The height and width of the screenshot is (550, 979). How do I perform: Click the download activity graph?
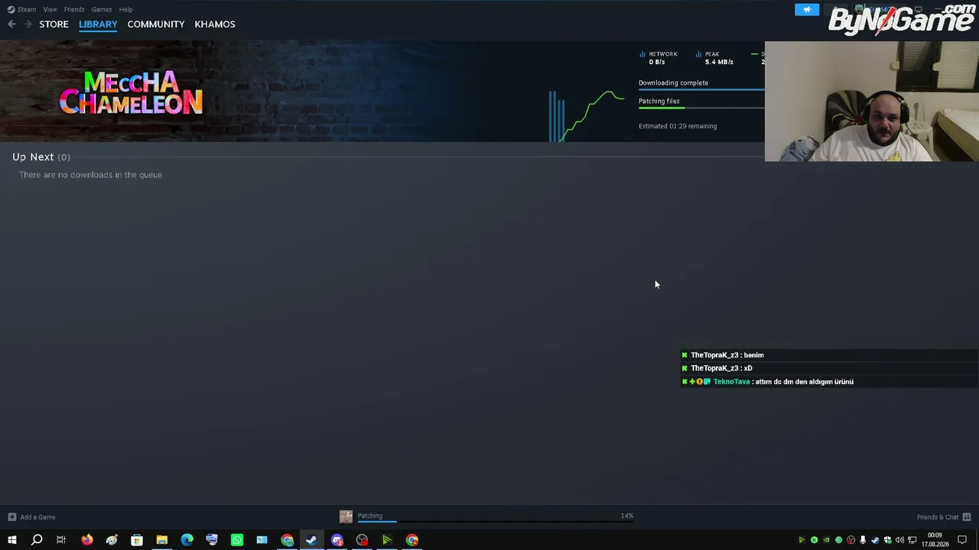click(587, 116)
